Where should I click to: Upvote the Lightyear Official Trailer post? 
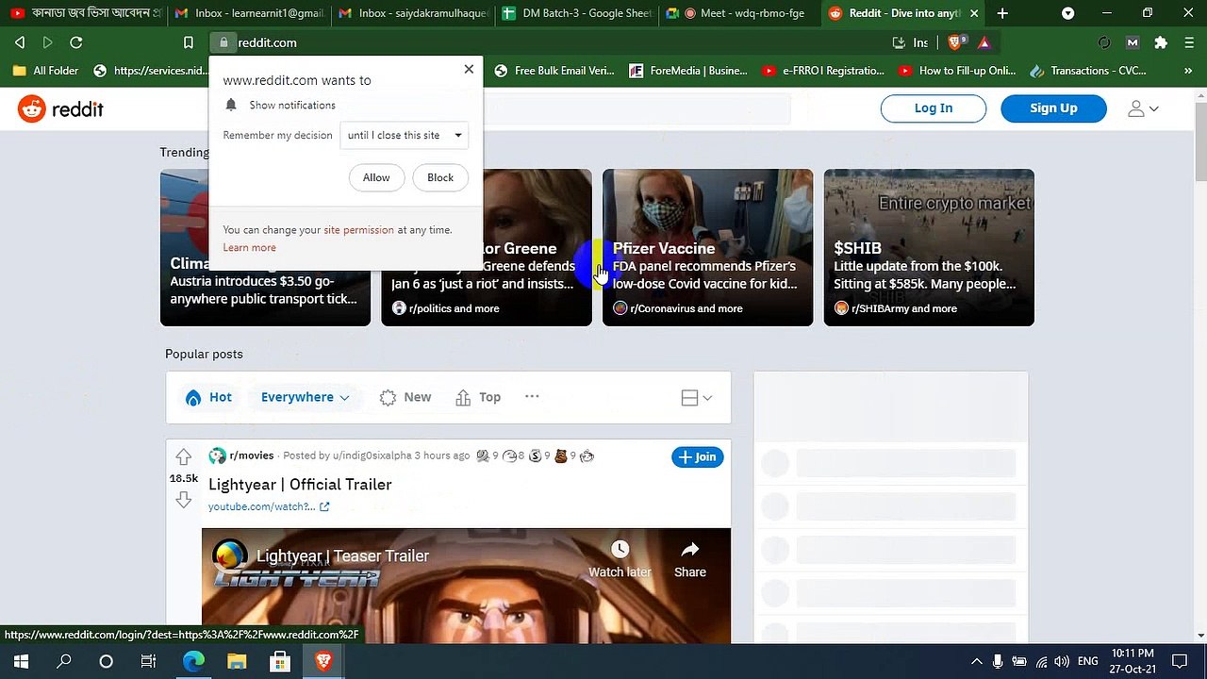(x=184, y=457)
